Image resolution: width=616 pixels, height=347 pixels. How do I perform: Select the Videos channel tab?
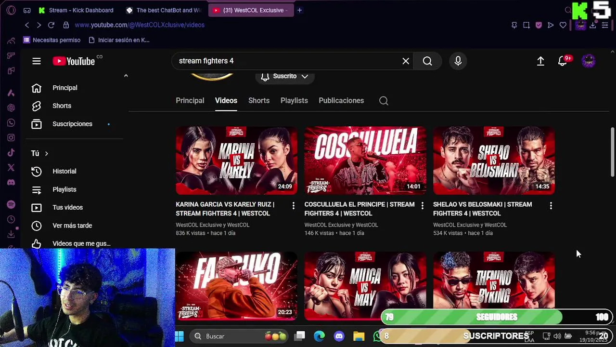pos(226,101)
